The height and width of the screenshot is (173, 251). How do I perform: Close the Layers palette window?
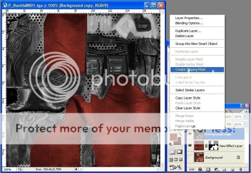point(247,106)
